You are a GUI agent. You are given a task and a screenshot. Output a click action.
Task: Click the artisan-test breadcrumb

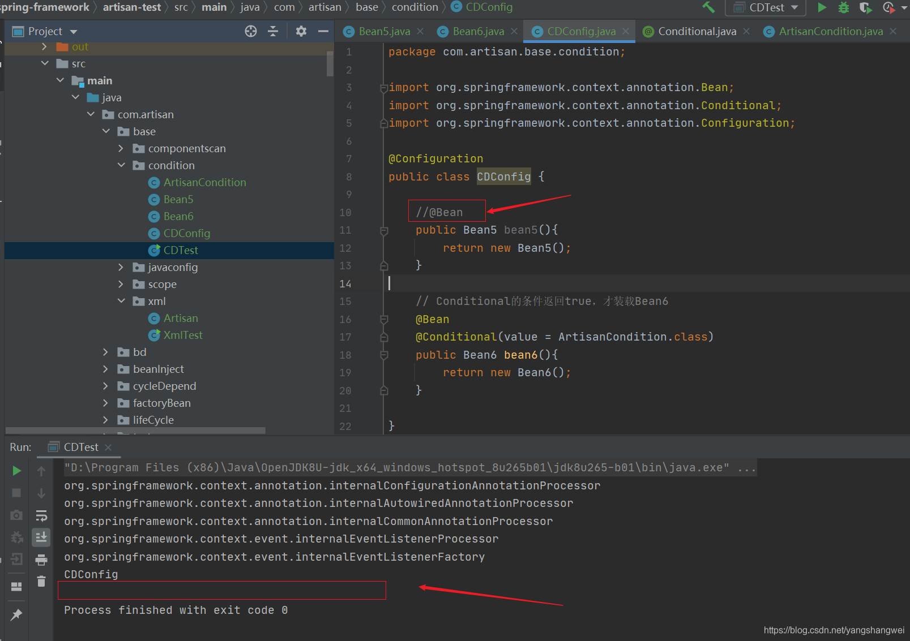tap(131, 7)
